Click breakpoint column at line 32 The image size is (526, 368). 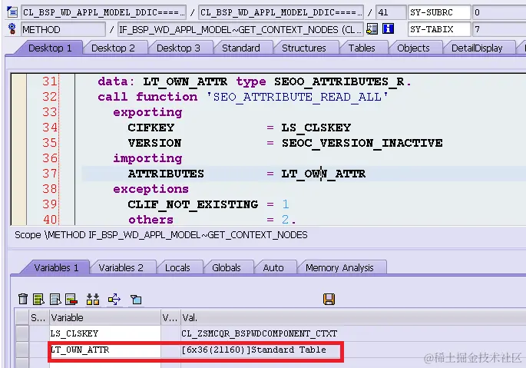[x=18, y=97]
